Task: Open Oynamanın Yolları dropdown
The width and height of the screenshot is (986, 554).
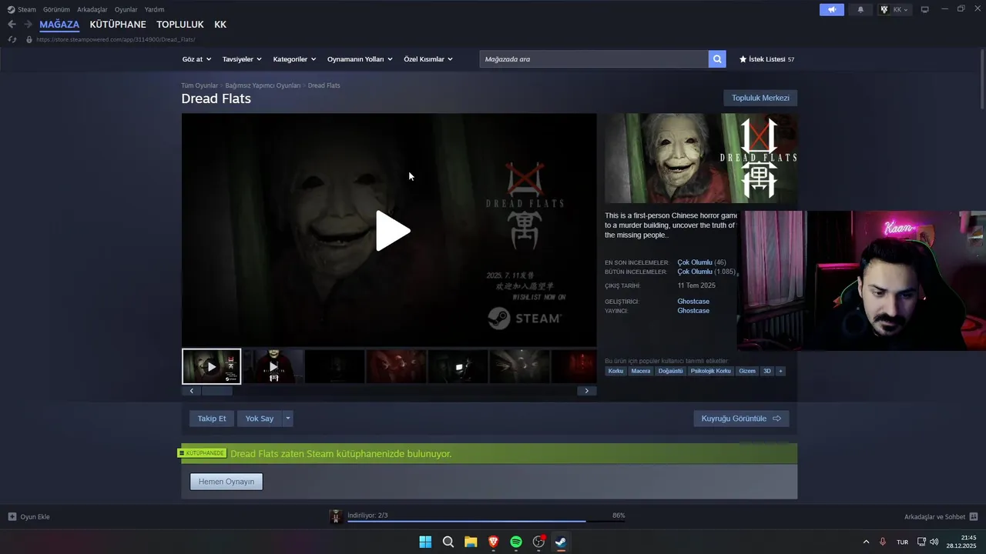Action: pos(360,59)
